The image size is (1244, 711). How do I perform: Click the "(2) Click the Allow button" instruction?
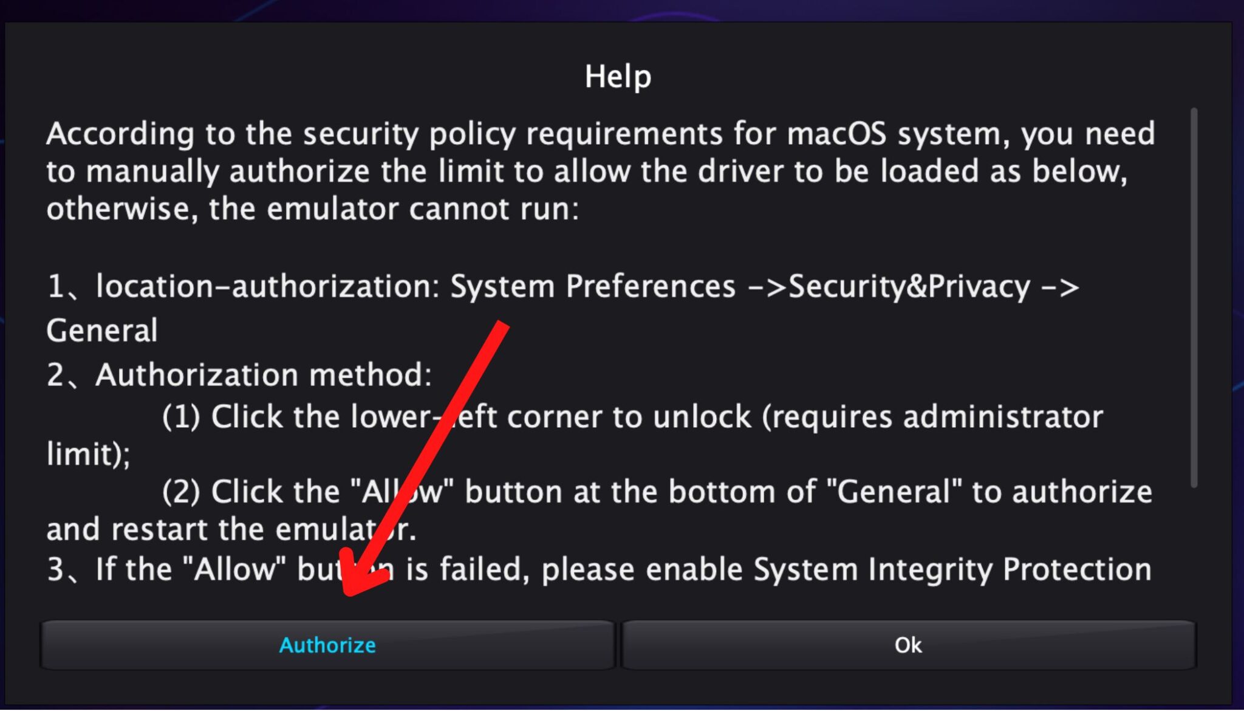click(x=657, y=492)
